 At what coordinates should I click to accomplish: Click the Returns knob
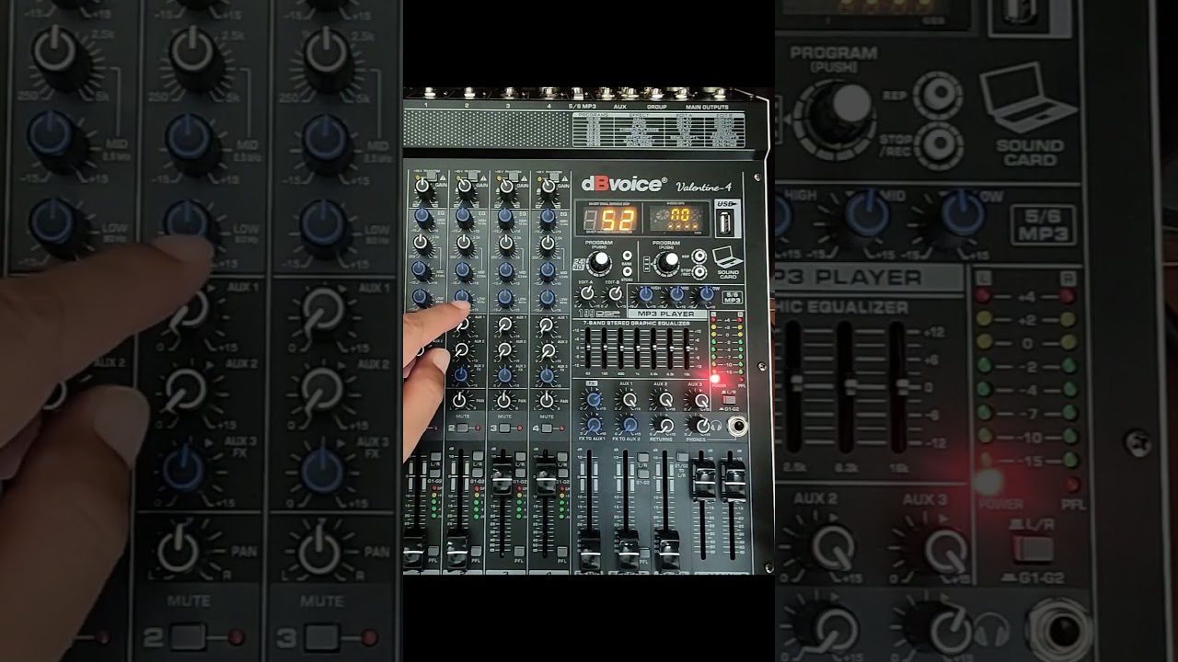(666, 425)
